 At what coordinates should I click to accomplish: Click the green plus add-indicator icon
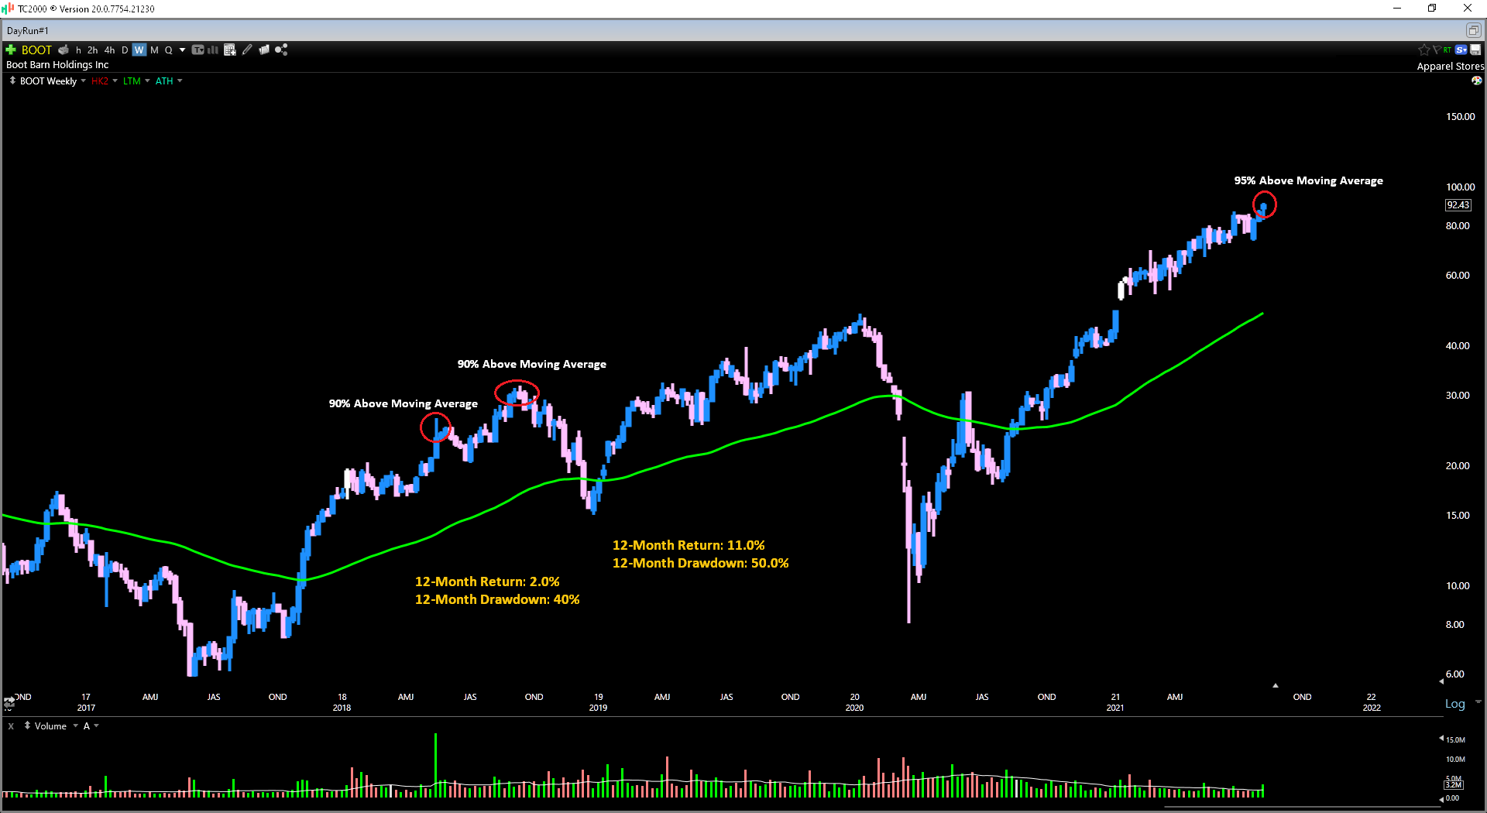(11, 50)
